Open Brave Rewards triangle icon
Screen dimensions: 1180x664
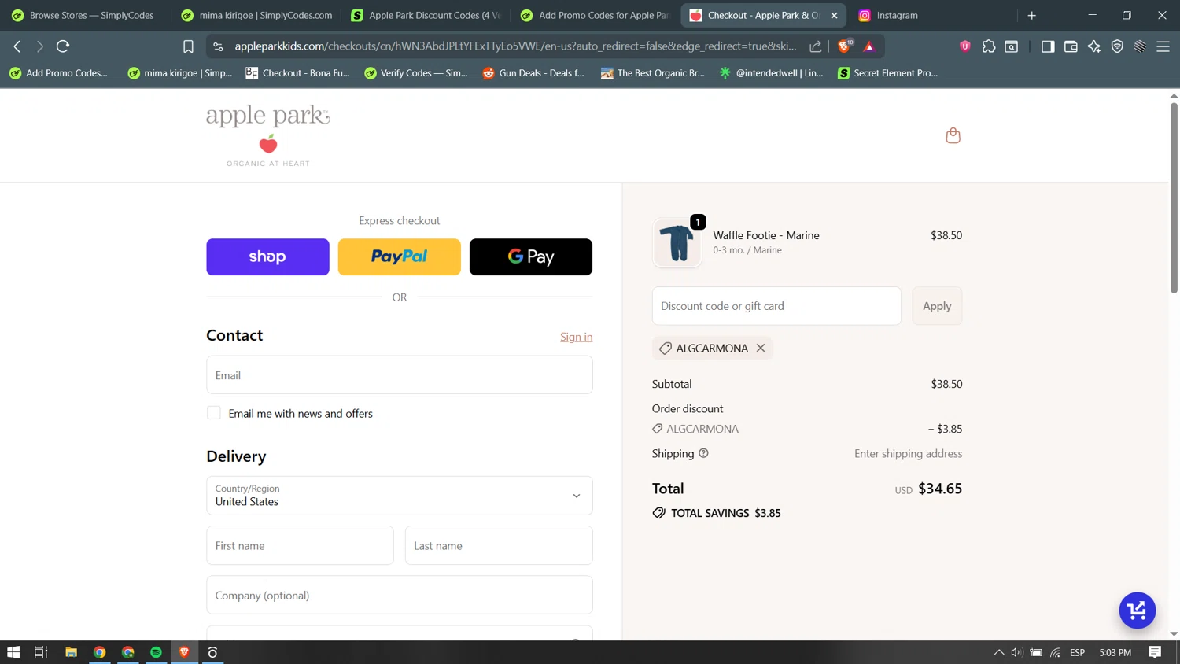(x=869, y=46)
